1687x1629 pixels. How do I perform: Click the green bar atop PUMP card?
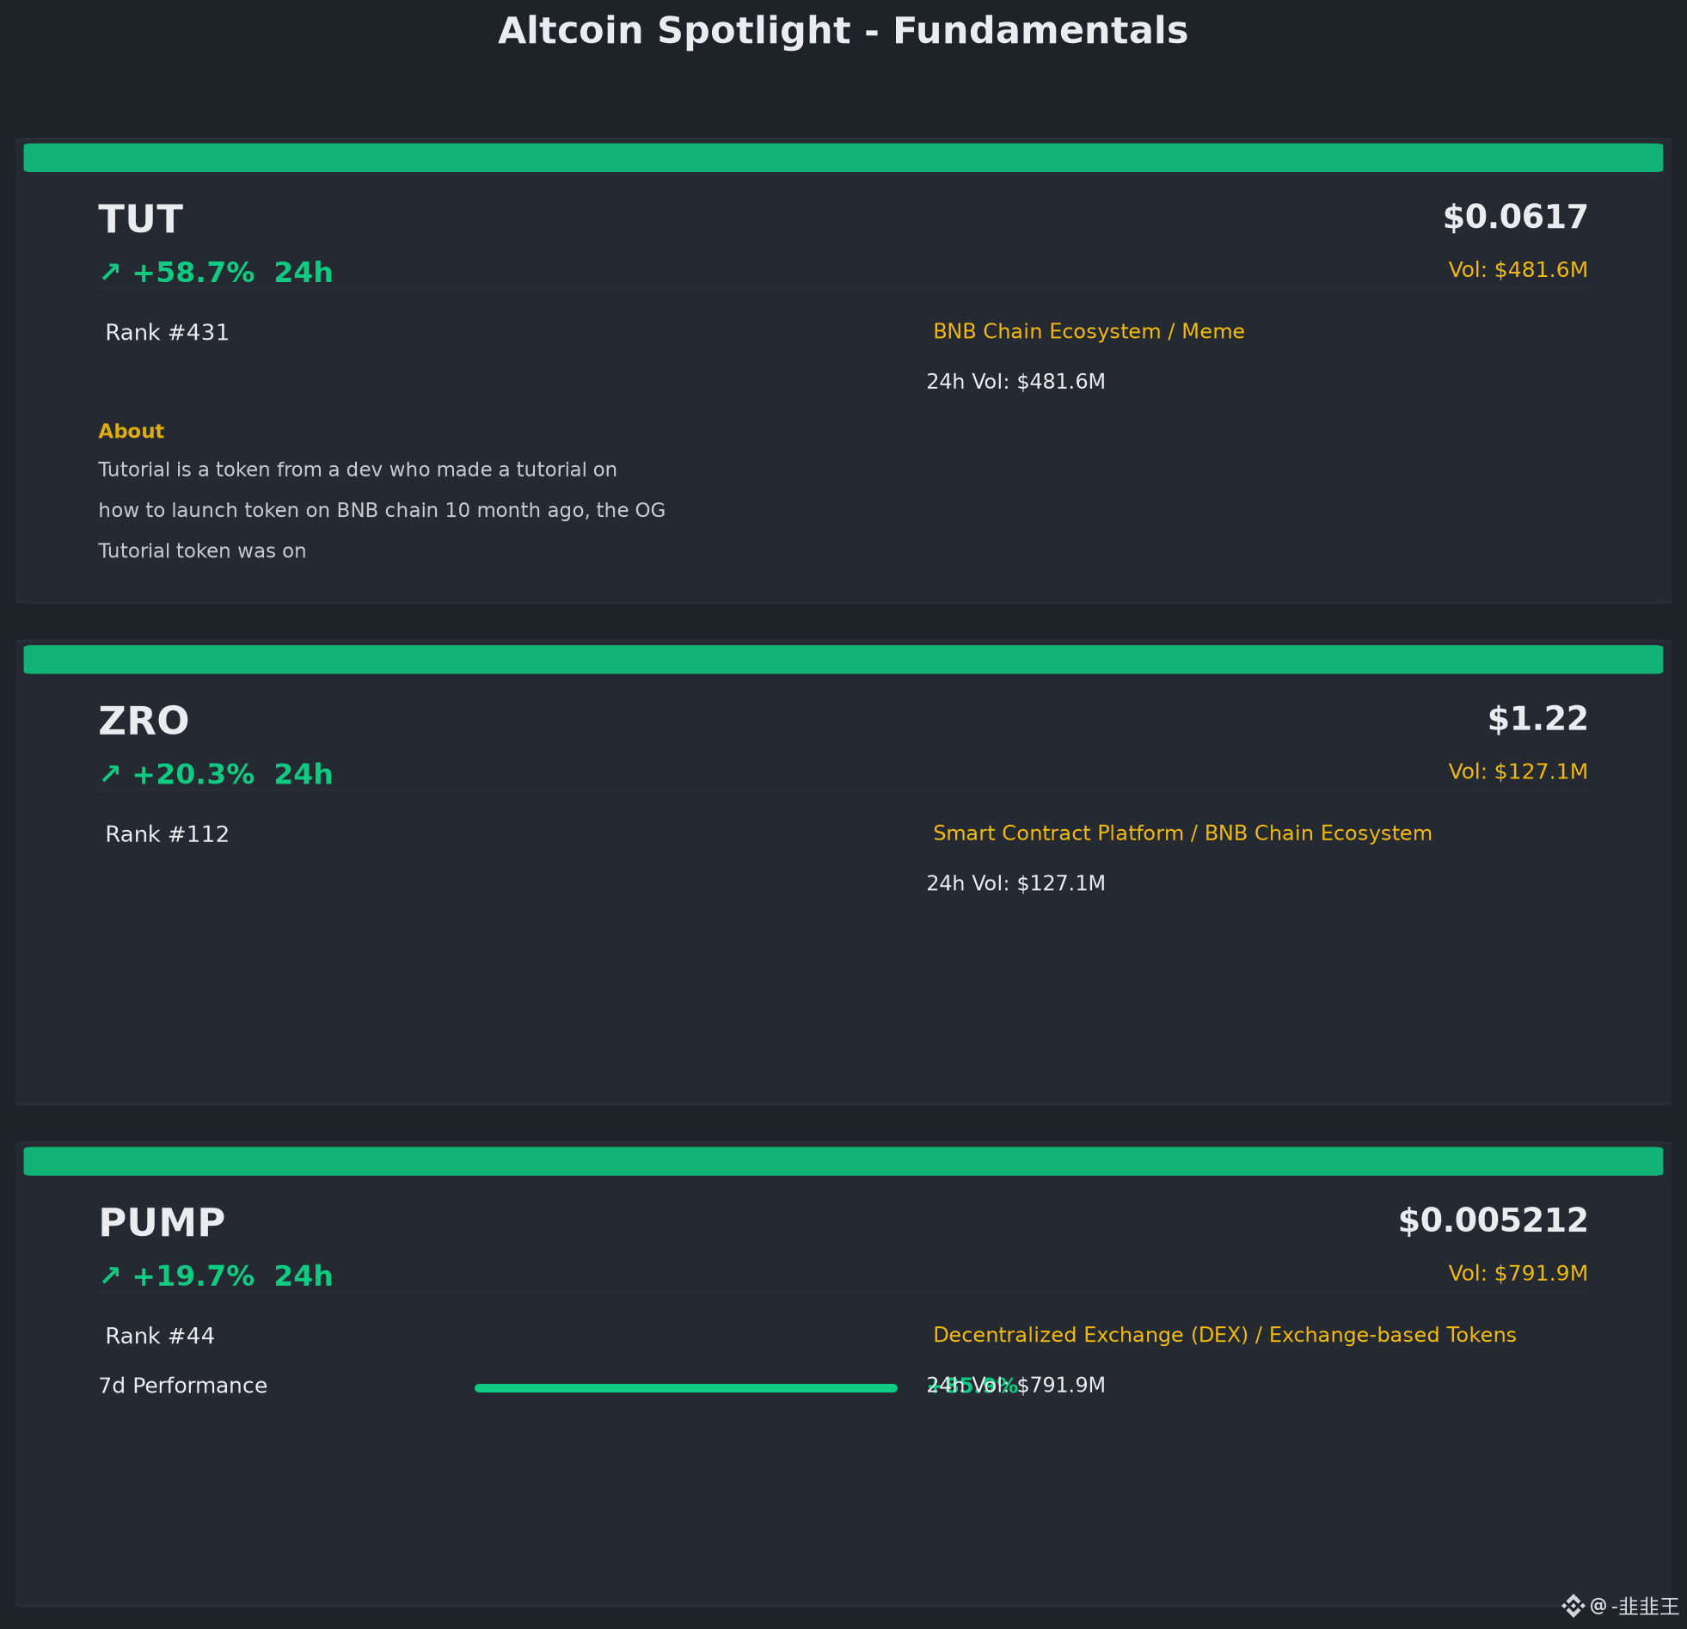[x=843, y=1160]
